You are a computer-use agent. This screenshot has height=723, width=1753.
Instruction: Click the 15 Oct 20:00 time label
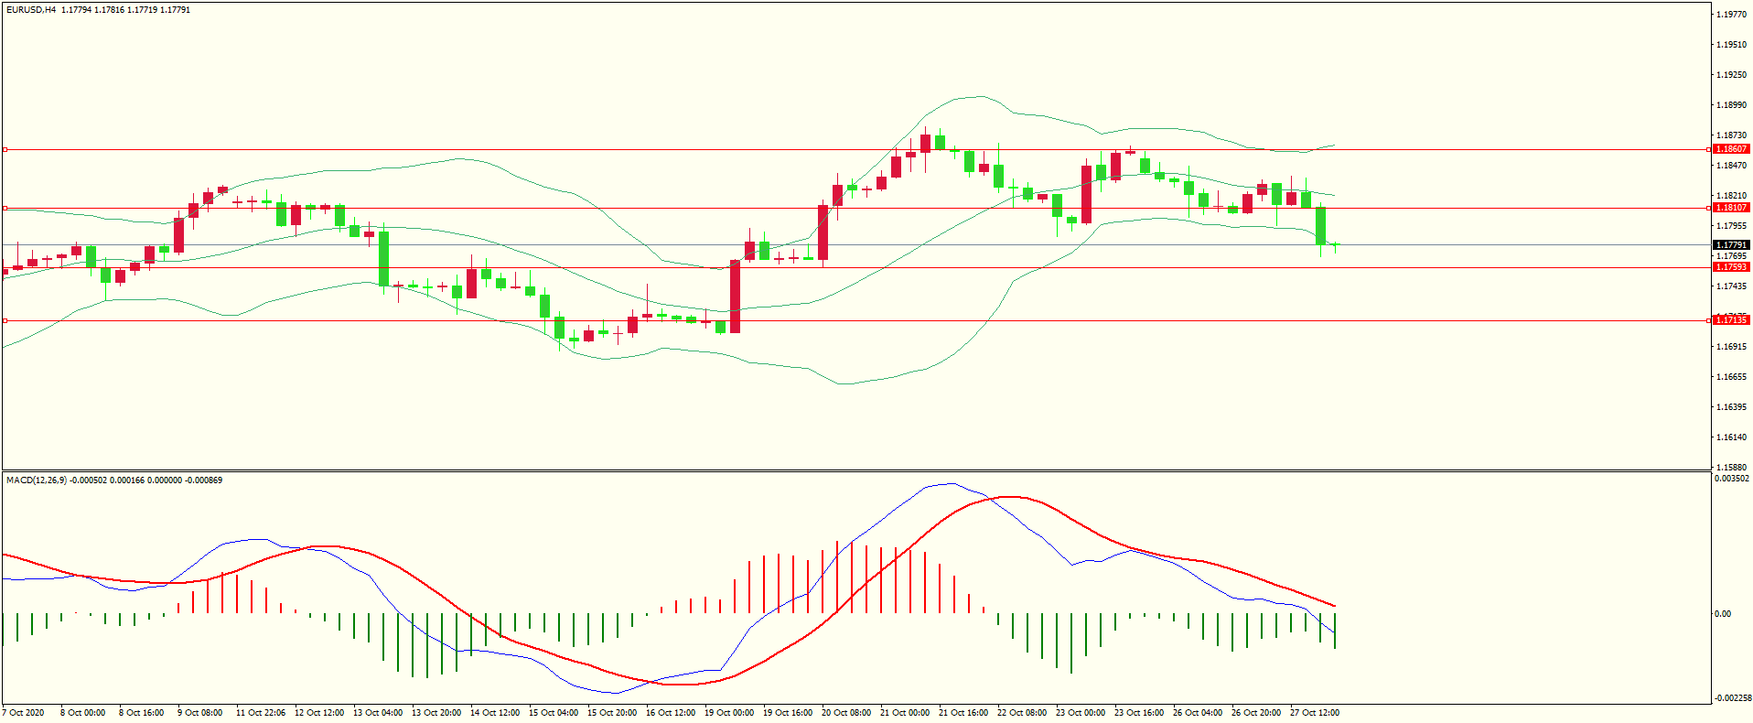612,713
